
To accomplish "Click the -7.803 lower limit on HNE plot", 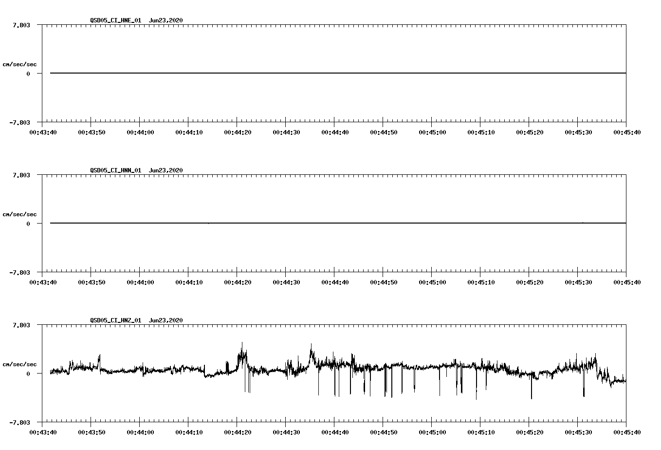I will tap(20, 122).
